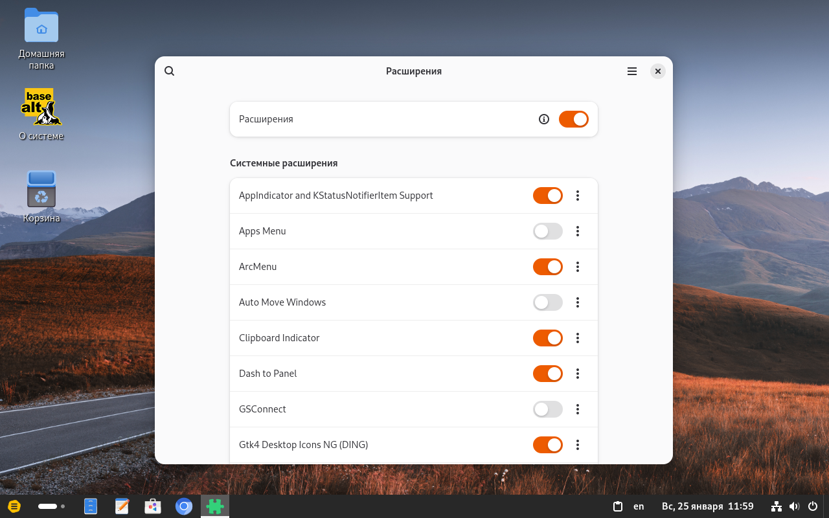The height and width of the screenshot is (518, 829).
Task: Enable the Apps Menu extension
Action: (547, 231)
